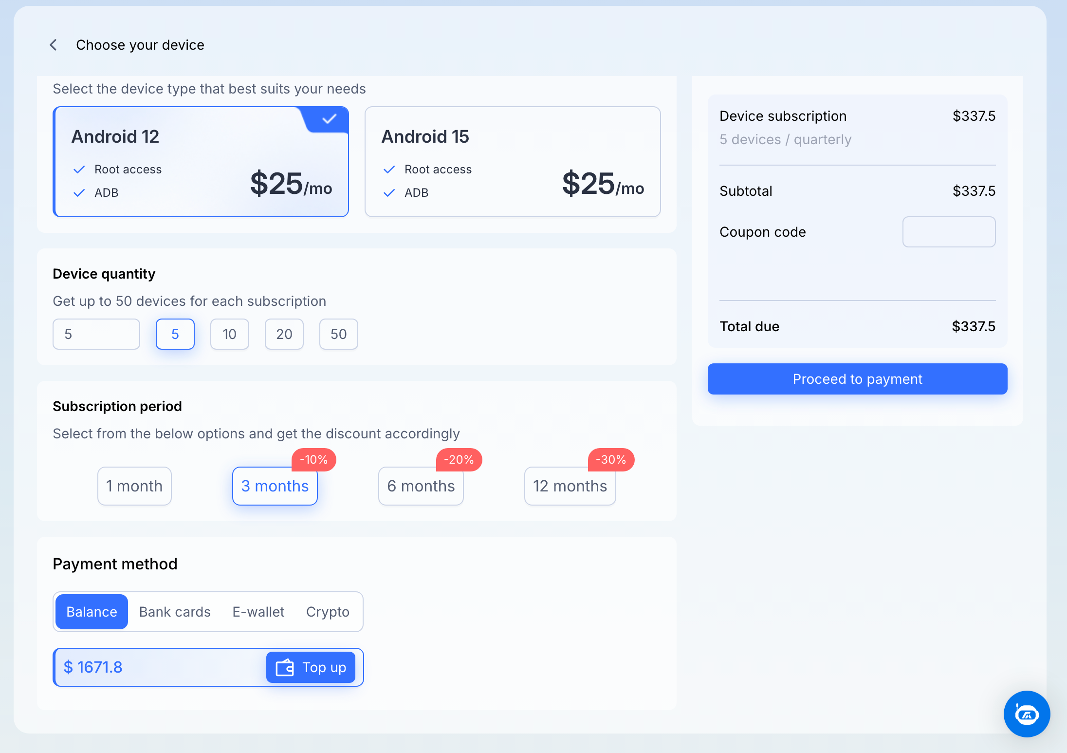Viewport: 1067px width, 753px height.
Task: Switch to the Bank cards payment tab
Action: click(175, 612)
